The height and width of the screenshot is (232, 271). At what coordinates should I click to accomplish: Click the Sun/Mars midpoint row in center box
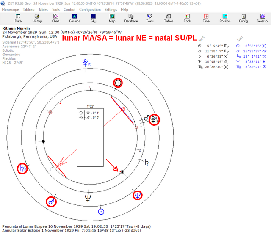click(x=89, y=118)
